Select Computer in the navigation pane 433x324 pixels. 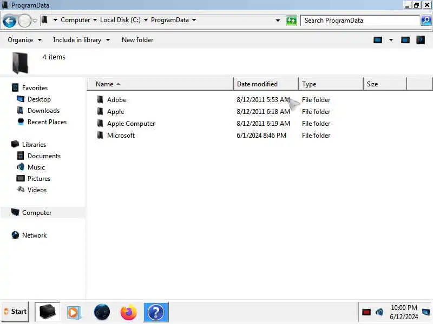point(37,213)
